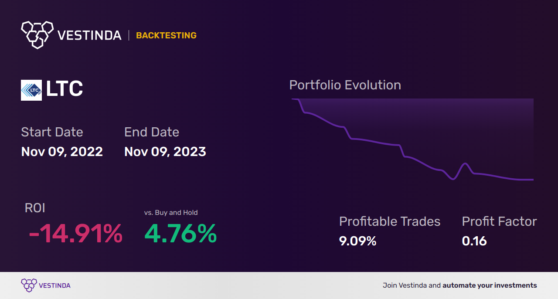Click the automate your investments link

[x=490, y=285]
